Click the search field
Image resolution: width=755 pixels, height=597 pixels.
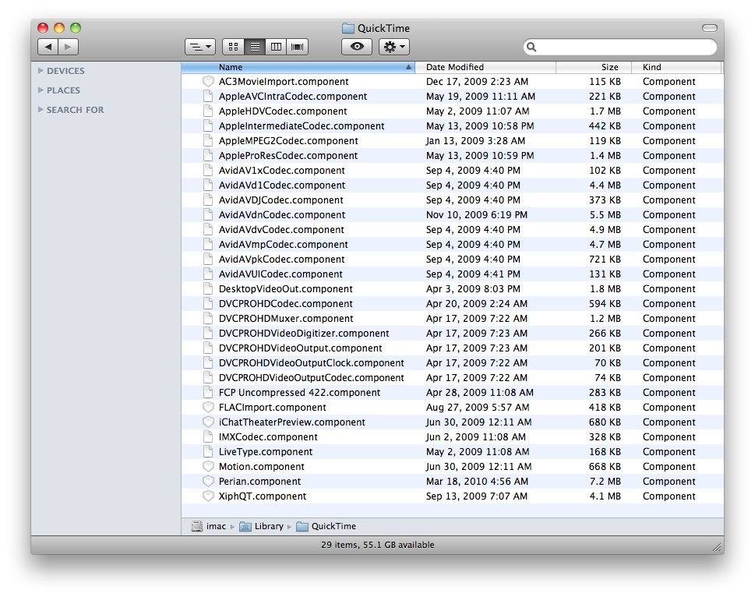coord(620,47)
